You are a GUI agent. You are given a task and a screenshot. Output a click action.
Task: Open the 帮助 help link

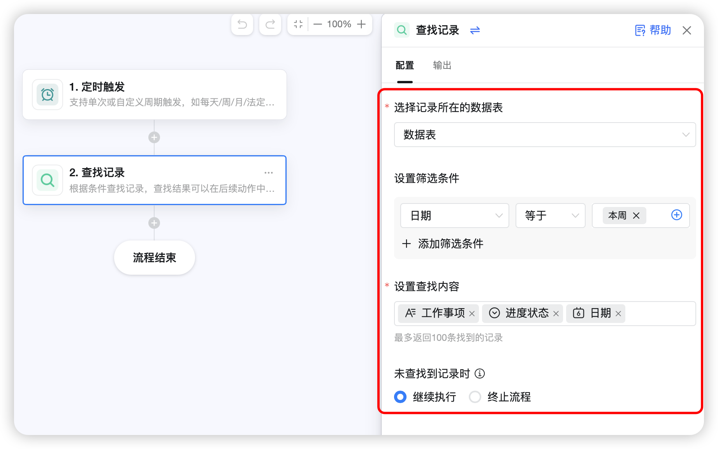point(653,30)
